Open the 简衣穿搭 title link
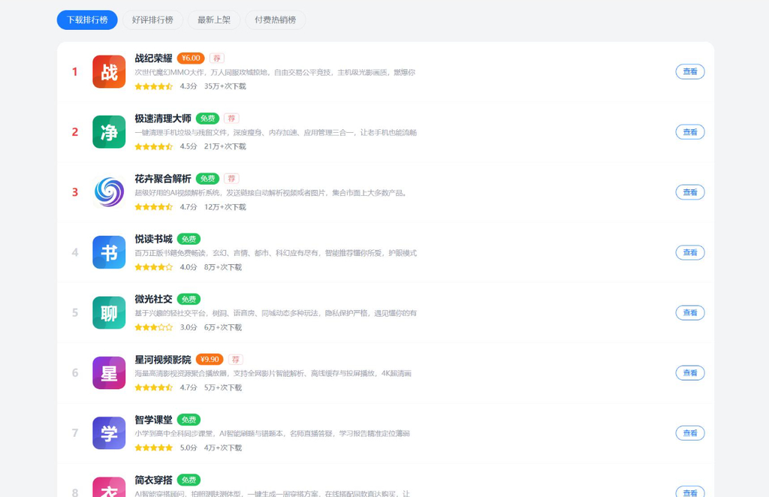769x497 pixels. pyautogui.click(x=153, y=480)
